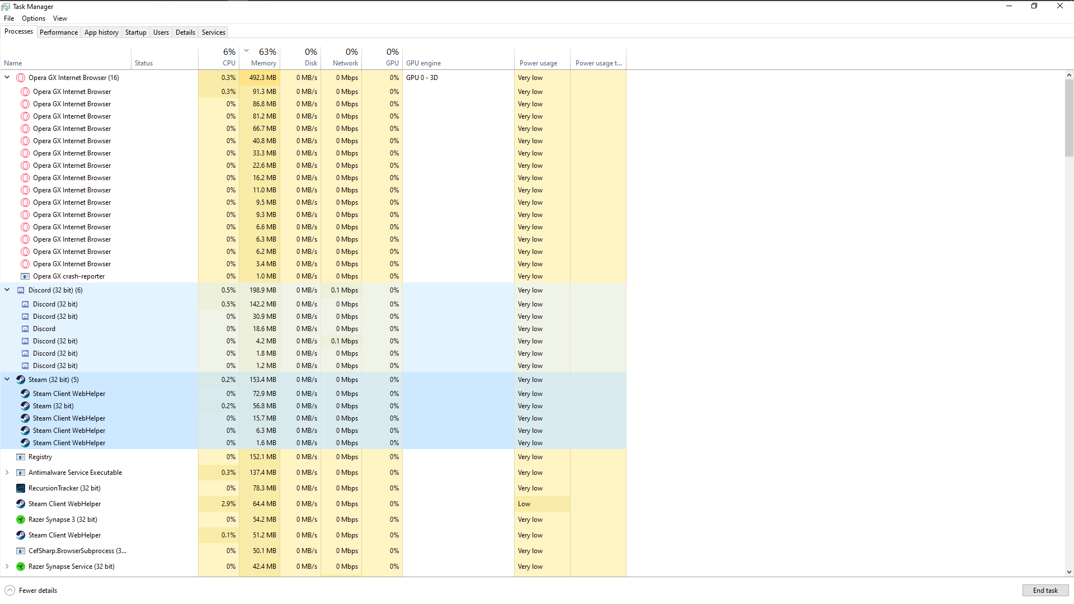This screenshot has height=604, width=1074.
Task: Click the Steam Client WebHelper icon with 72.9 MB
Action: coord(25,394)
